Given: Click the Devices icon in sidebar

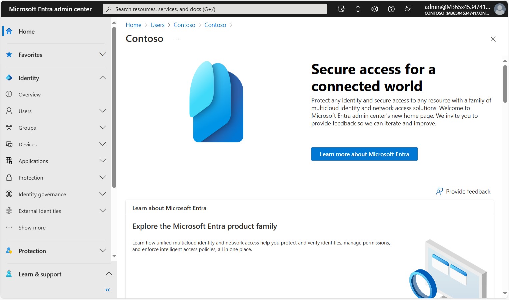Looking at the screenshot, I should pos(9,144).
